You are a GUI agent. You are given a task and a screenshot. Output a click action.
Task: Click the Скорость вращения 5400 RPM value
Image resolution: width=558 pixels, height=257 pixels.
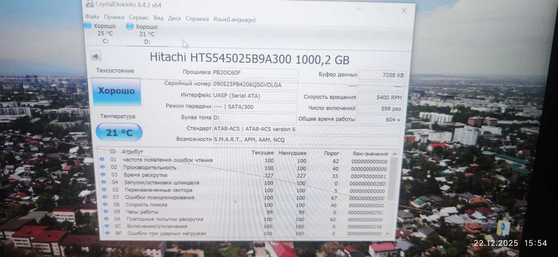click(381, 97)
